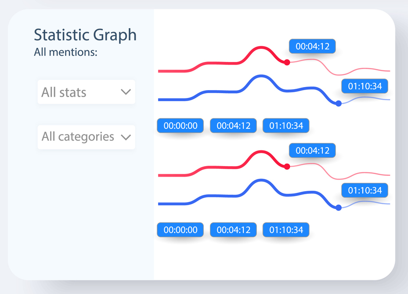Click the blue marker dot on bottom graph
408x294 pixels.
(339, 207)
